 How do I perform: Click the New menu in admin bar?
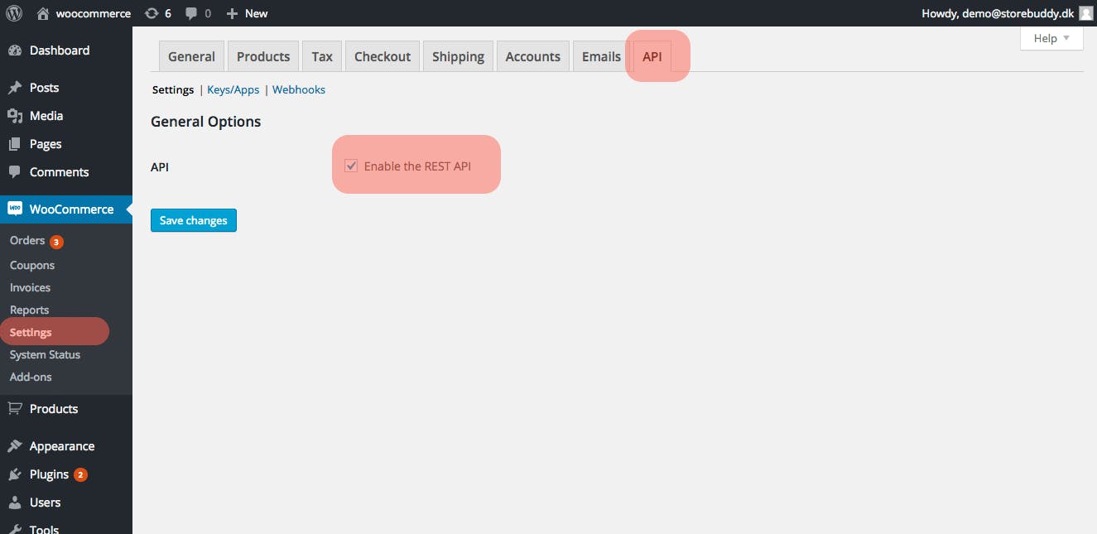pos(256,13)
